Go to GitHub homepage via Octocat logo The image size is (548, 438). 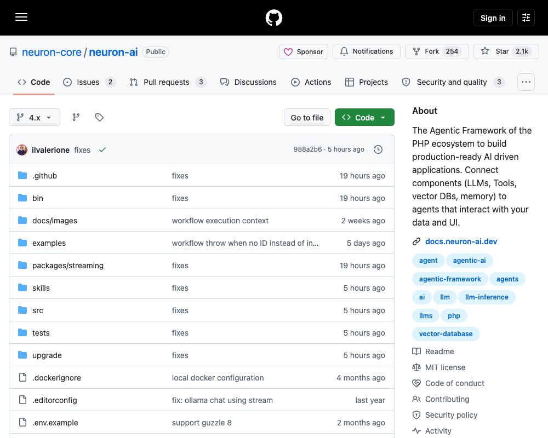click(x=273, y=18)
